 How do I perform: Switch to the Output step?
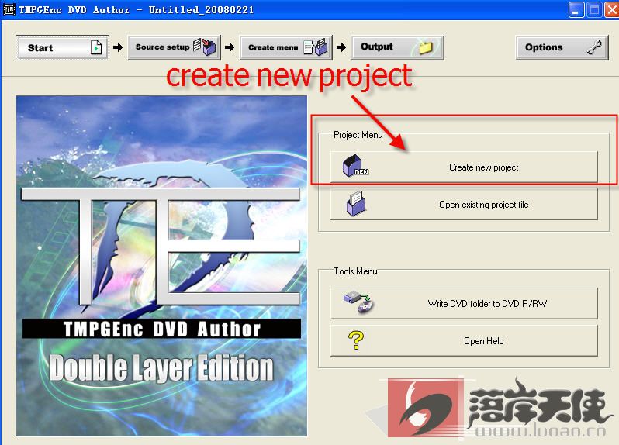click(x=397, y=47)
